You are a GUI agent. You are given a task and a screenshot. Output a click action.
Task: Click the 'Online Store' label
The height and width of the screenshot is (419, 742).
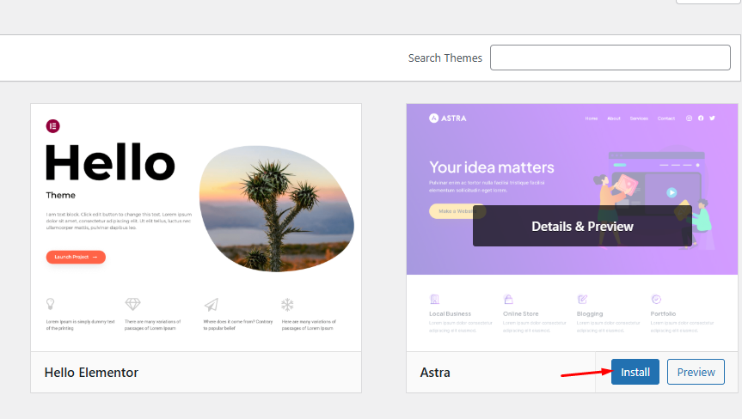(520, 313)
